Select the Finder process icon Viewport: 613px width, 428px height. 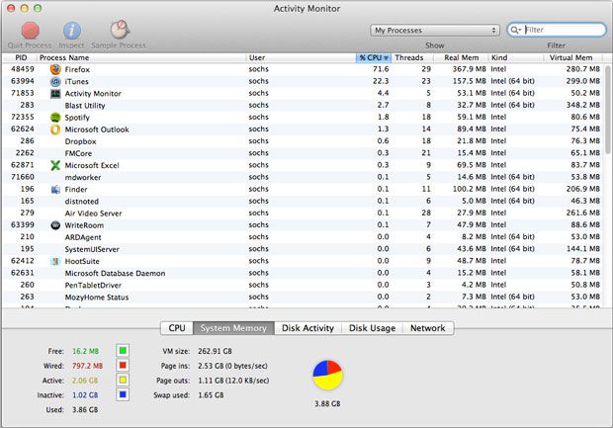point(55,189)
